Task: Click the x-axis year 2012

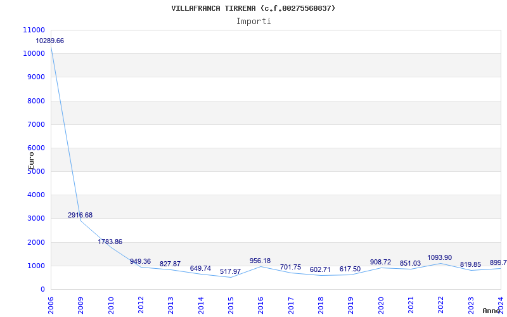Action: 141,305
